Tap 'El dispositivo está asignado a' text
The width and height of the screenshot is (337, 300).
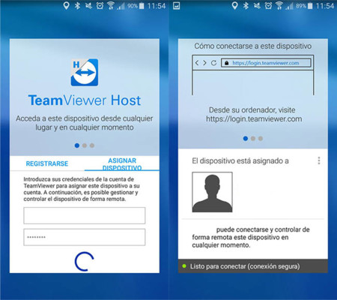coord(240,161)
